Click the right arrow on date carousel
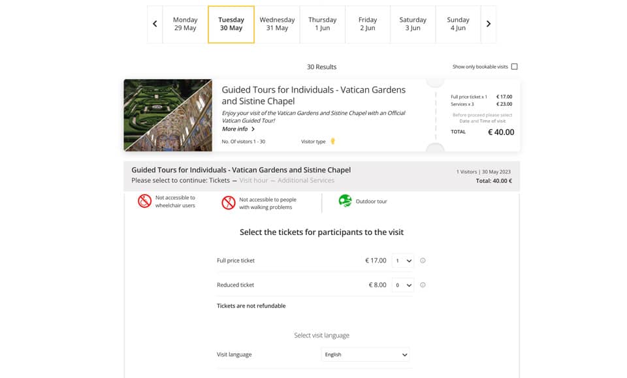The height and width of the screenshot is (378, 627). [x=489, y=24]
